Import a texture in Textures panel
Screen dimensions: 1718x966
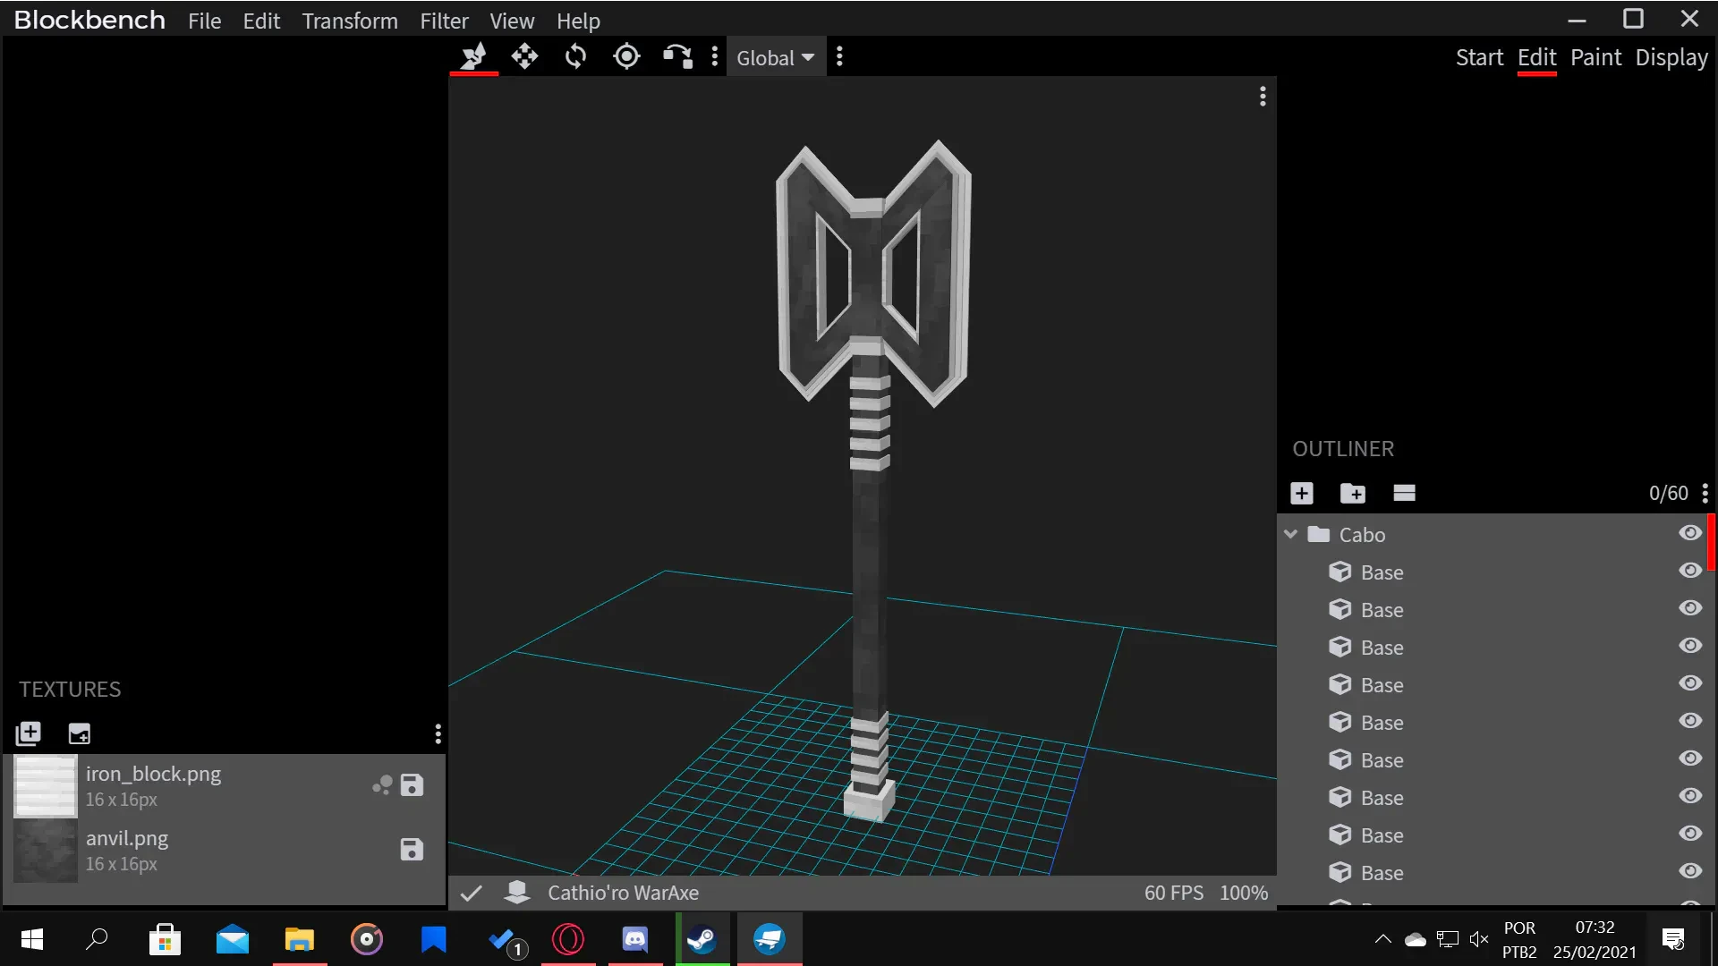point(29,733)
